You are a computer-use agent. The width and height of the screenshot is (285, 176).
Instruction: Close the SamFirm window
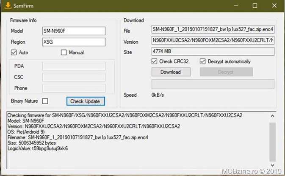point(274,6)
